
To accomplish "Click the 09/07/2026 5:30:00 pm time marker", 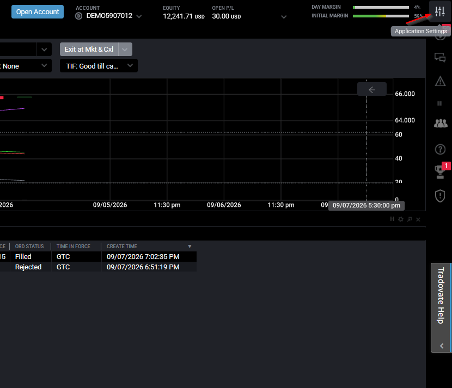I will [x=367, y=206].
